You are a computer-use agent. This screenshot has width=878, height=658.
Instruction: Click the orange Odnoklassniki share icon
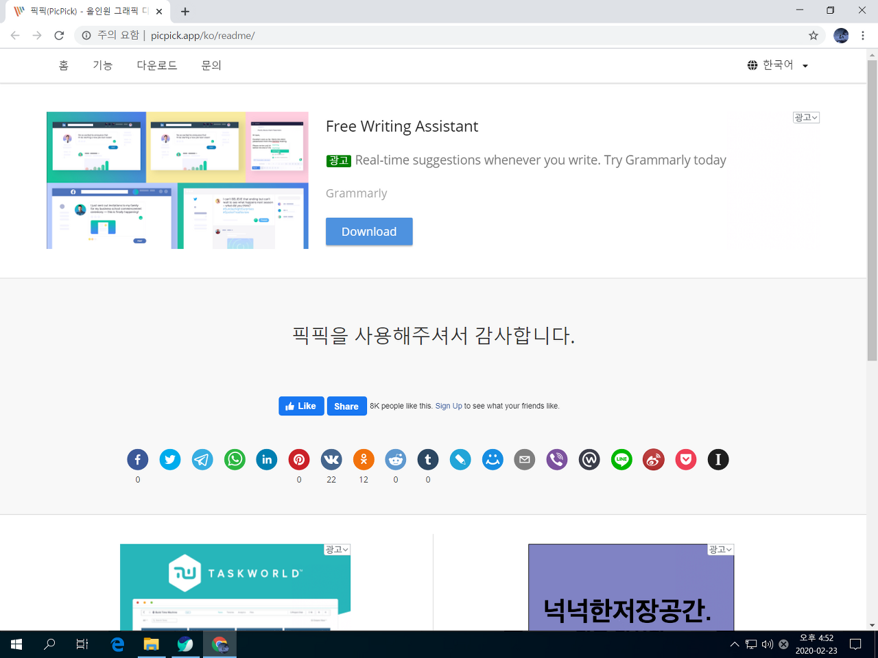pyautogui.click(x=364, y=459)
